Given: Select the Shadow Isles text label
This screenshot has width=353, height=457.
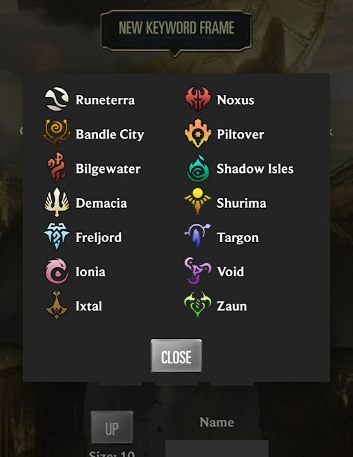Looking at the screenshot, I should click(255, 169).
